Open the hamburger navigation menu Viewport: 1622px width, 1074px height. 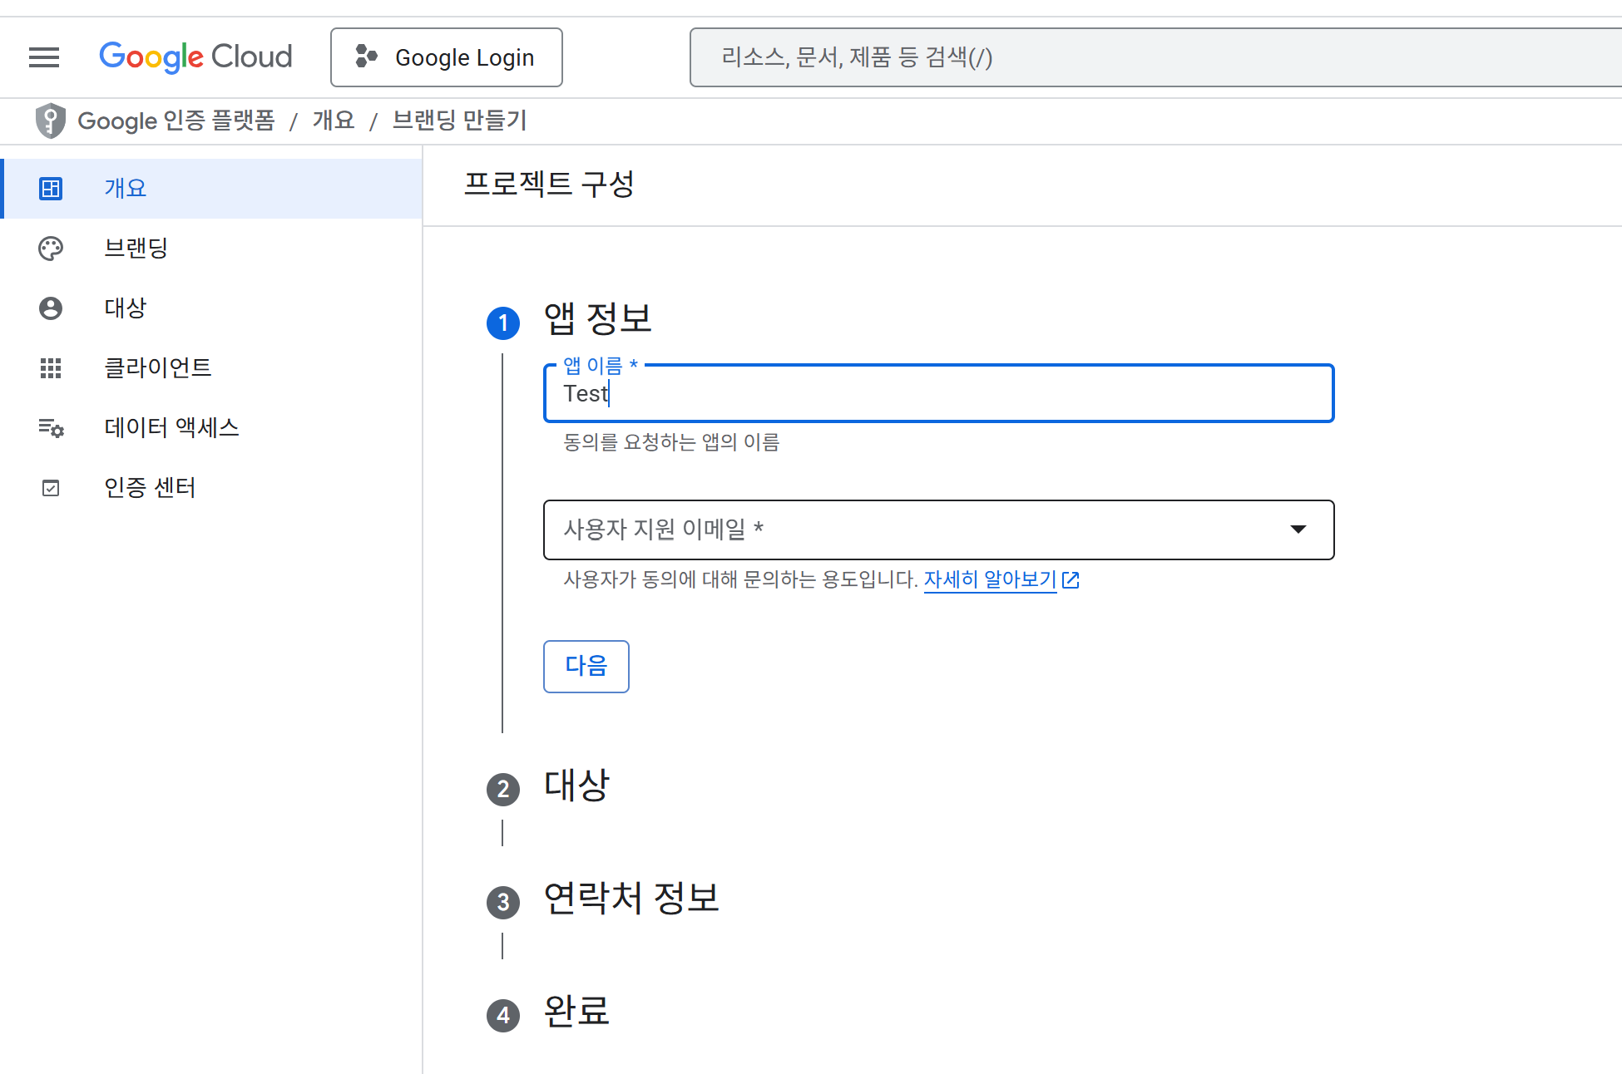(x=44, y=57)
